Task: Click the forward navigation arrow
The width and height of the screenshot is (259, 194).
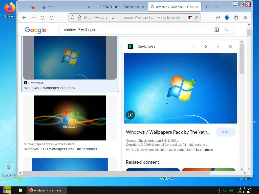Action: [x=33, y=17]
